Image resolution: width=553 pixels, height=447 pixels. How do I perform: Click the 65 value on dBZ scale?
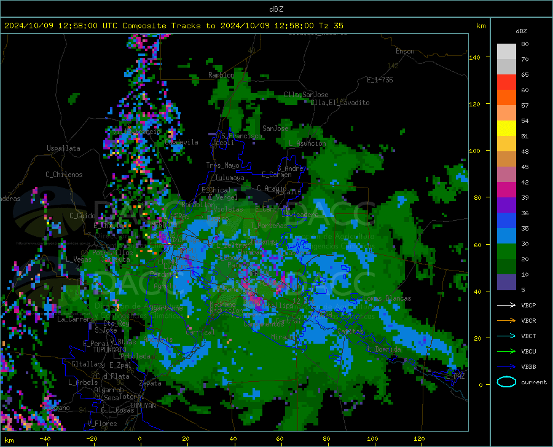[x=525, y=75]
